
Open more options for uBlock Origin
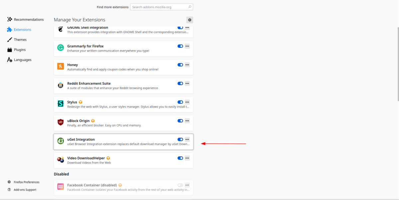tap(187, 121)
